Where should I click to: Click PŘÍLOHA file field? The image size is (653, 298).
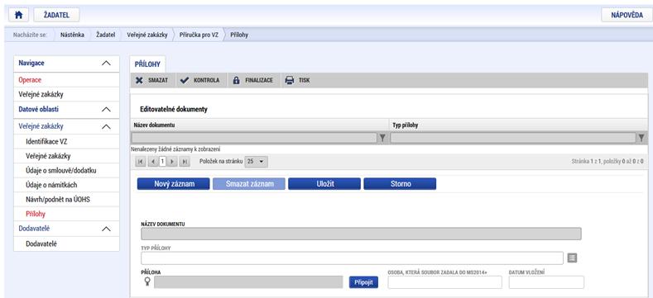pyautogui.click(x=248, y=282)
